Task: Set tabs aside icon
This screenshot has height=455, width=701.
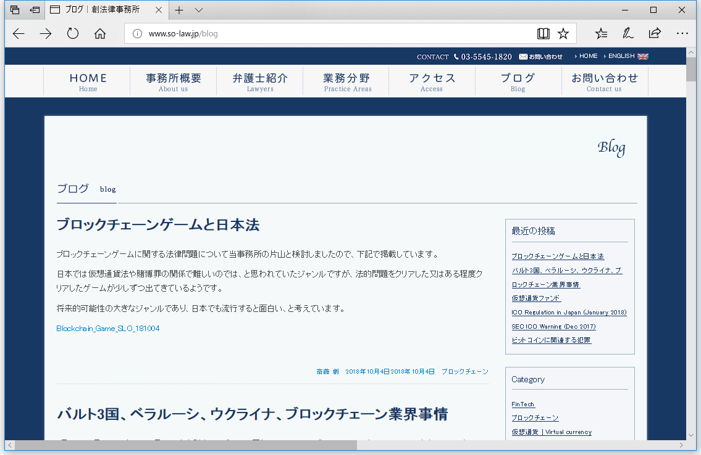Action: [35, 10]
